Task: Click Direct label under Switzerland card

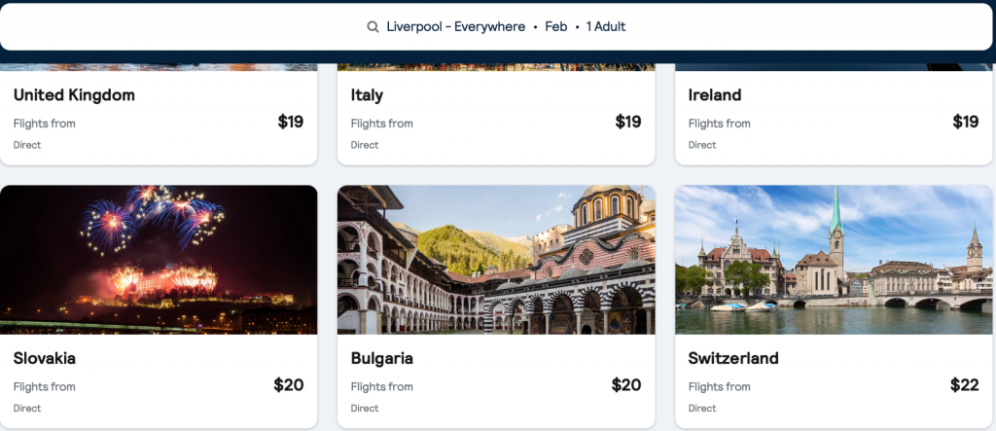Action: tap(702, 409)
